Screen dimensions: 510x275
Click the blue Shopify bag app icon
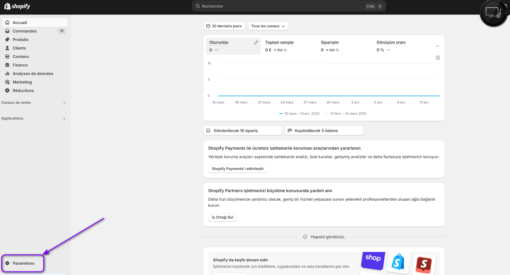coord(398,262)
